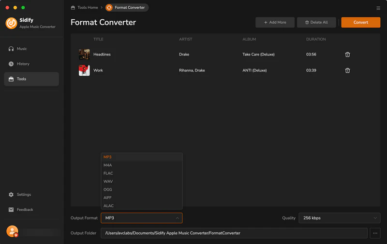Open the Feedback sidebar item
Viewport: 387px width, 244px height.
coord(31,210)
